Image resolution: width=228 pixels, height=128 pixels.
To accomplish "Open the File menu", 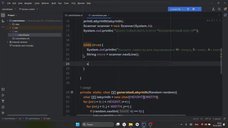I will pos(9,3).
